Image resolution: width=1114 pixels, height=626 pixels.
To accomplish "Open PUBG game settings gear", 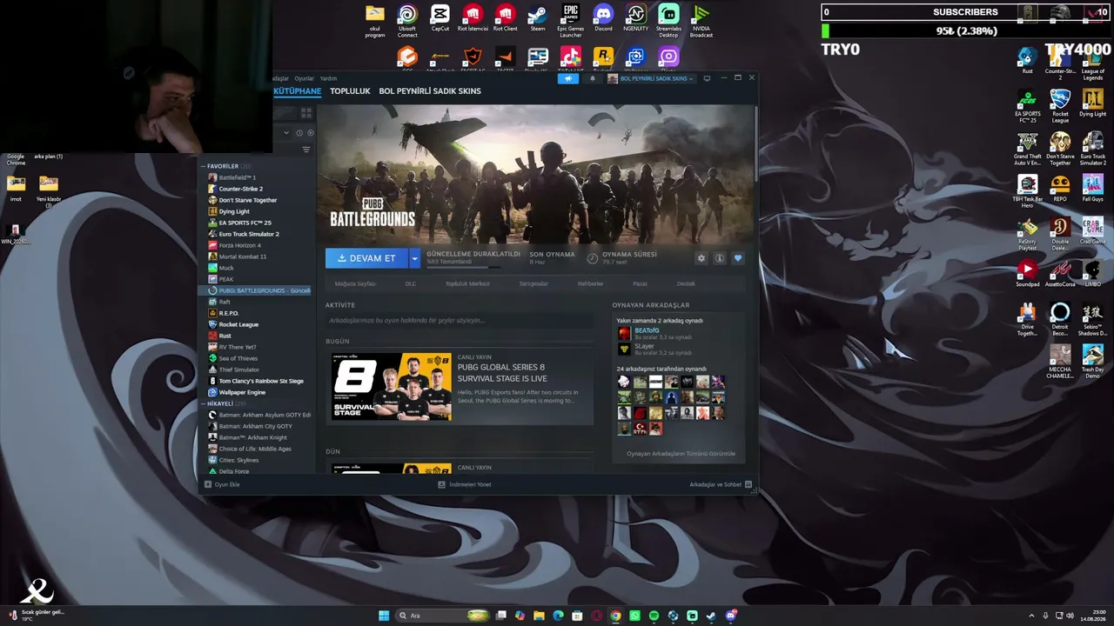I will point(701,258).
